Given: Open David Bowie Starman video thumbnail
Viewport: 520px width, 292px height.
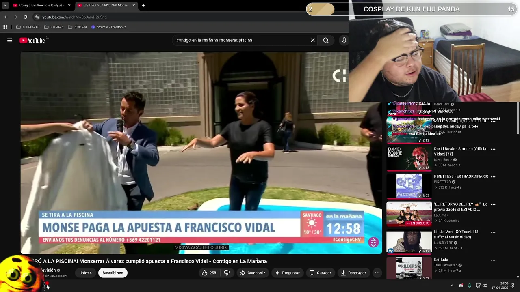Looking at the screenshot, I should 409,158.
